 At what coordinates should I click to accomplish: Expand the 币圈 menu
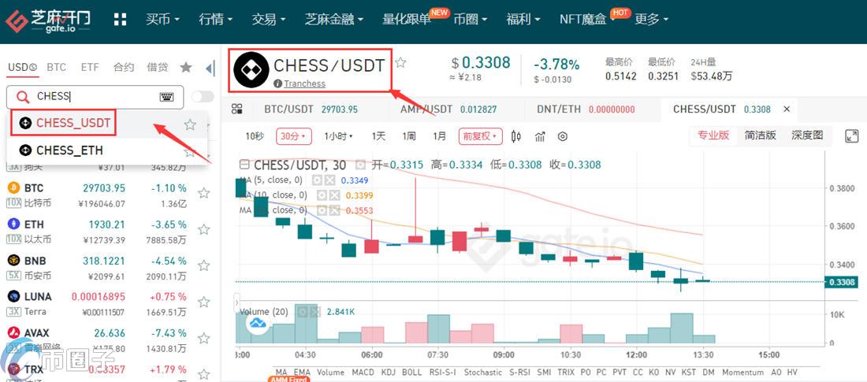click(470, 20)
